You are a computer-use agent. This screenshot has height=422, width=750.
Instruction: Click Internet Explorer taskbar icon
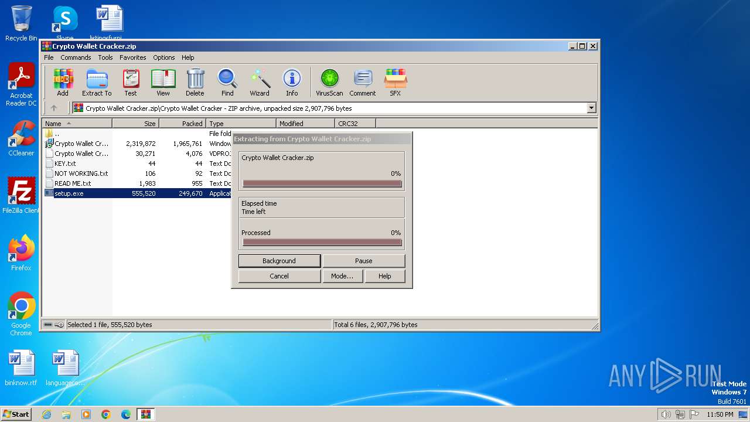46,414
